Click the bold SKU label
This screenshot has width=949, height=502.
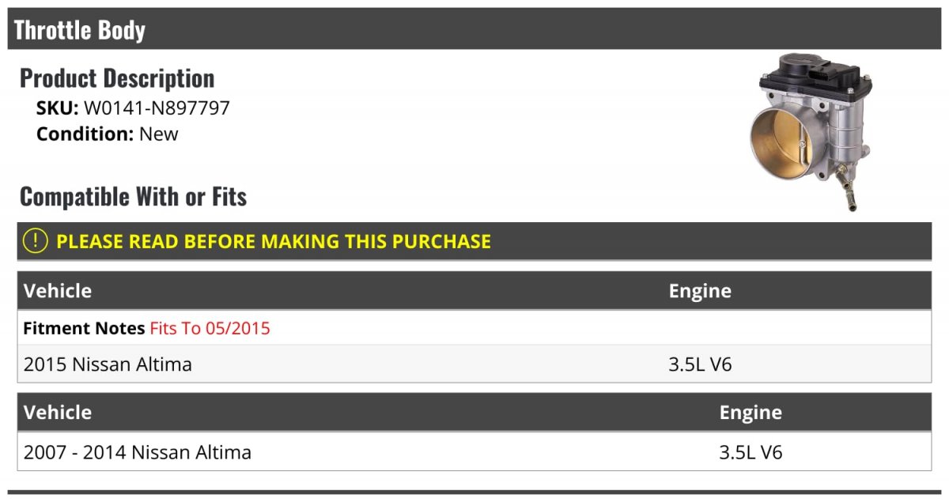pos(57,108)
